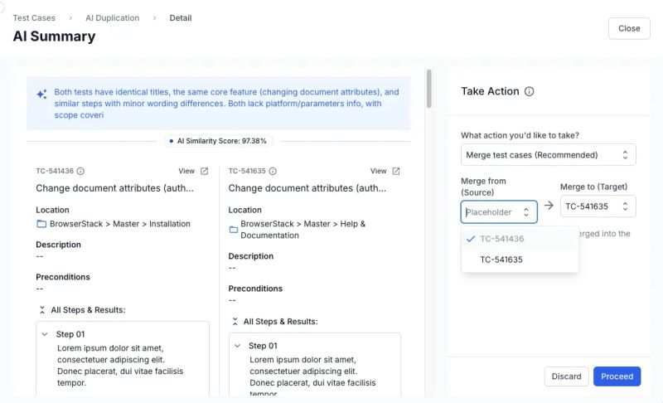The width and height of the screenshot is (663, 403).
Task: Click the arrow between source and target
Action: tap(549, 206)
